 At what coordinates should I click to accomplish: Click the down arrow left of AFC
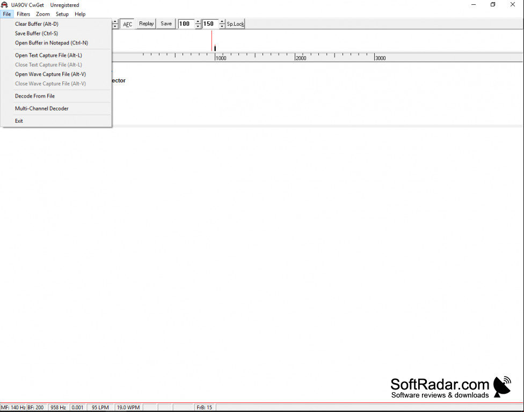point(115,26)
